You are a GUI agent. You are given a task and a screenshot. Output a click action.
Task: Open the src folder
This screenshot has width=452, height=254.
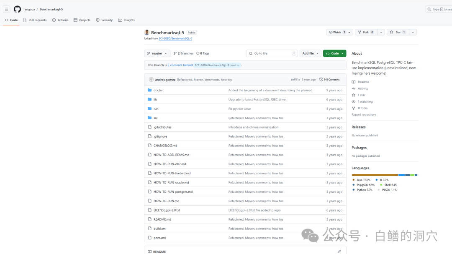tap(155, 118)
